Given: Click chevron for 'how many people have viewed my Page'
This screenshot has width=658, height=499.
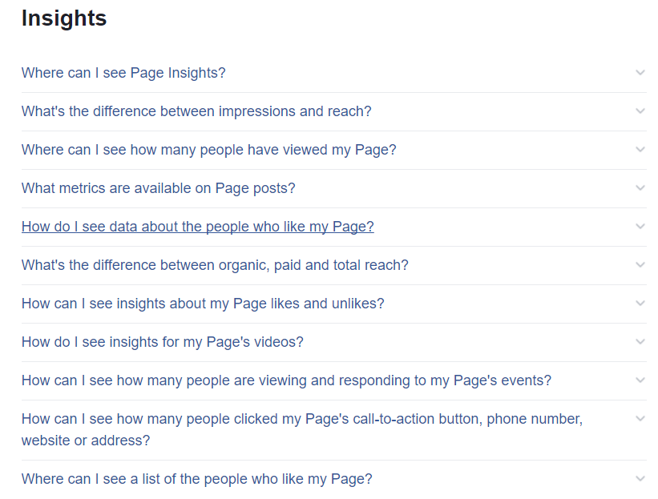Looking at the screenshot, I should coord(640,150).
